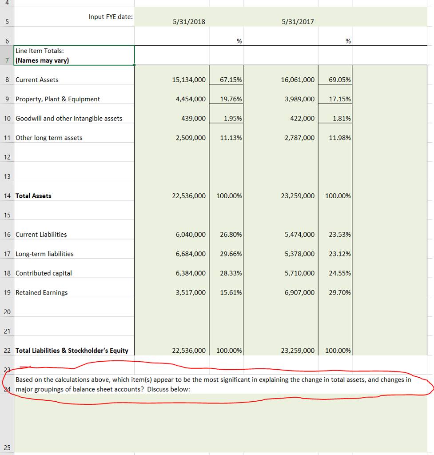434x455 pixels.
Task: Select the 6,684,000 value cell
Action: point(172,249)
